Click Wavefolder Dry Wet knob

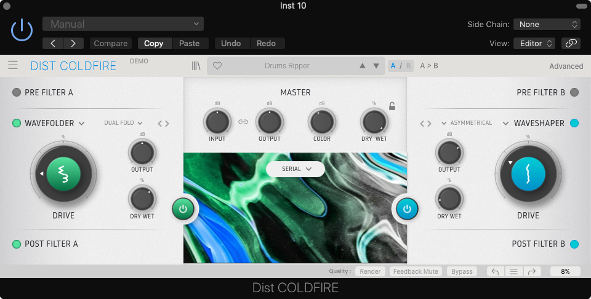click(x=142, y=199)
